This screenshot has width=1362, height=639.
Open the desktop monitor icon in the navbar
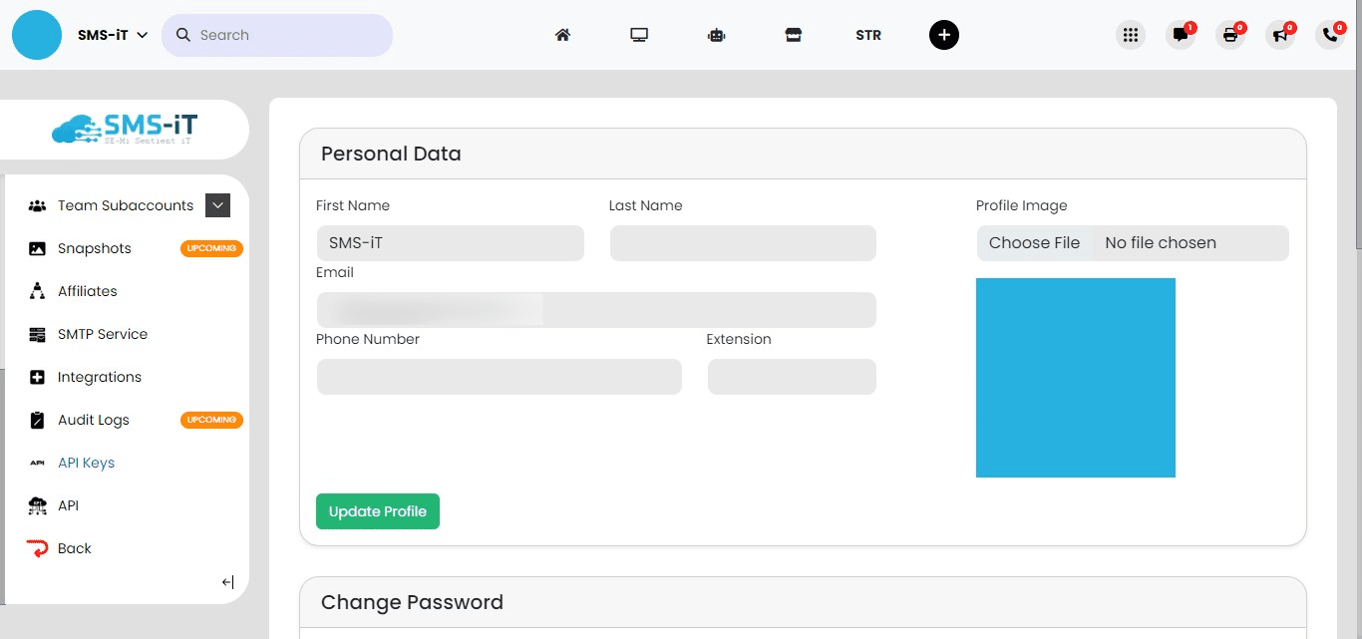point(639,34)
